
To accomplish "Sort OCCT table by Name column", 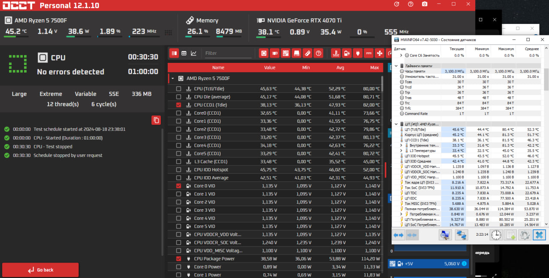I will click(218, 68).
